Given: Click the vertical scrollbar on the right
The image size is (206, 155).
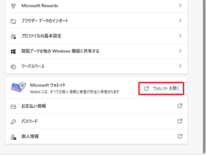Looking at the screenshot, I should click(204, 77).
